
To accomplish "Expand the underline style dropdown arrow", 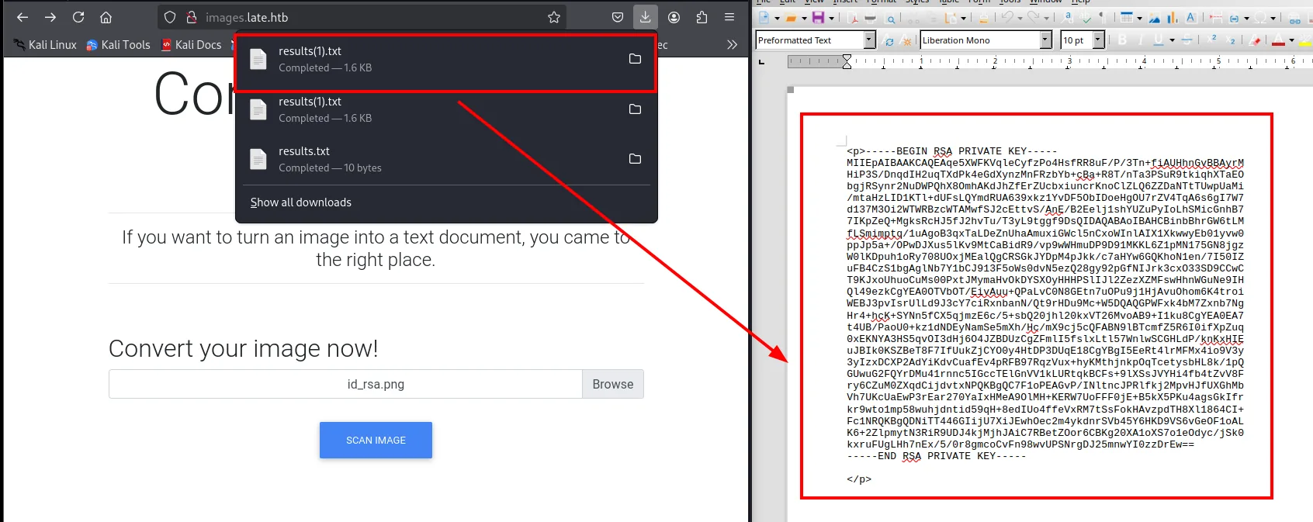I will tap(1172, 40).
